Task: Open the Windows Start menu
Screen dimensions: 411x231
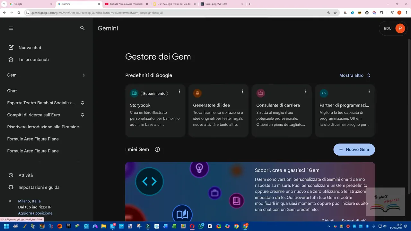Action: coord(6,226)
